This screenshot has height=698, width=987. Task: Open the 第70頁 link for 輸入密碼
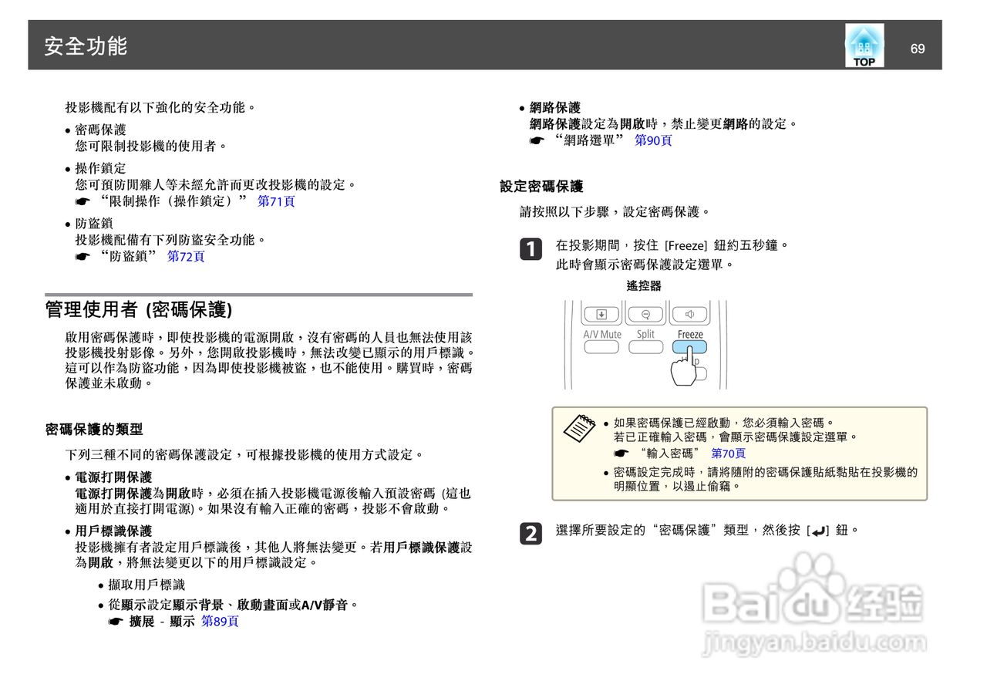click(x=728, y=454)
